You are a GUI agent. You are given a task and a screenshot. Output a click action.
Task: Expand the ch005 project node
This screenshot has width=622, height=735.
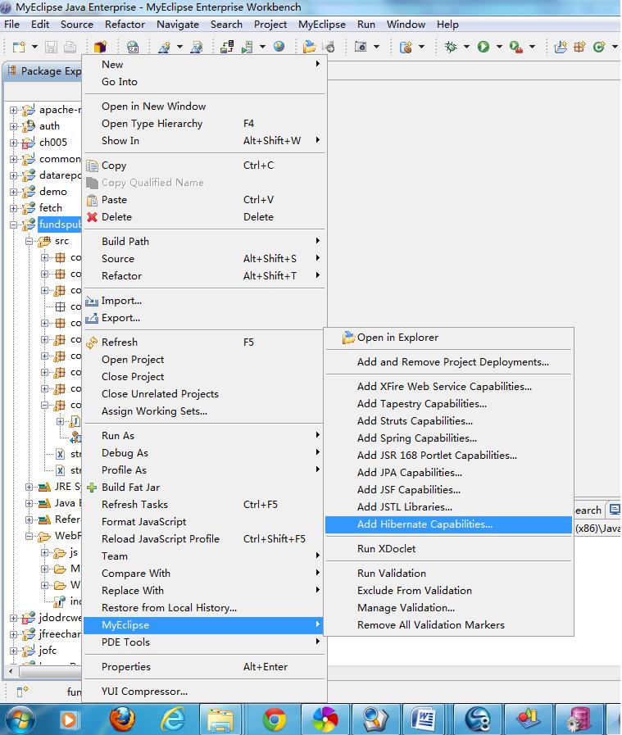click(x=13, y=143)
